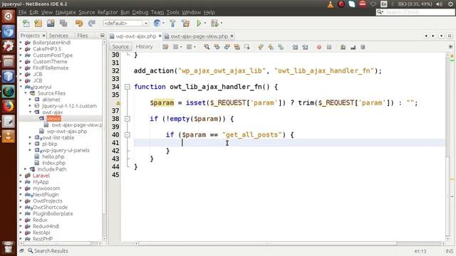This screenshot has width=456, height=256.
Task: Click the Find Selection magnifier in the editor toolbar
Action: (207, 47)
